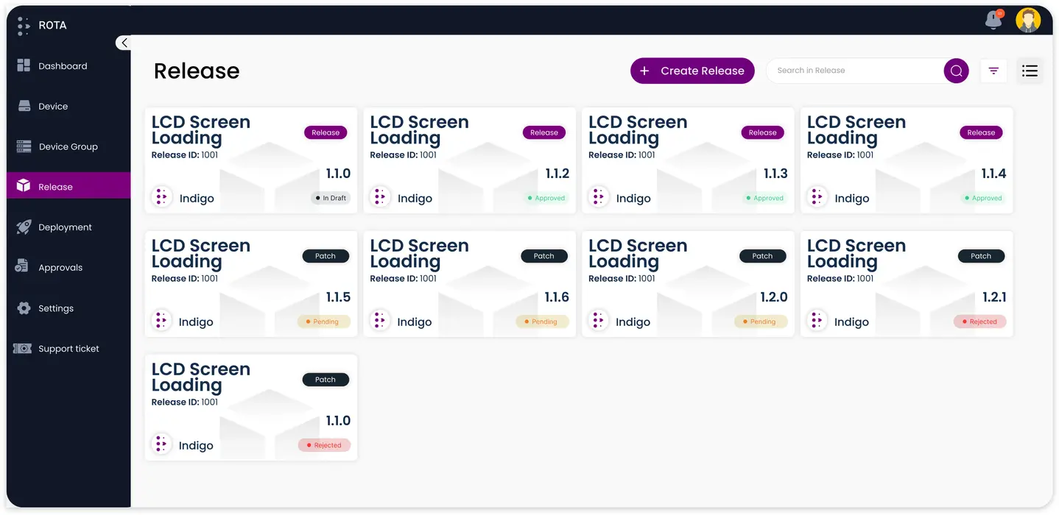The width and height of the screenshot is (1059, 515).
Task: Click the Pending status on version 1.1.5
Action: (323, 322)
